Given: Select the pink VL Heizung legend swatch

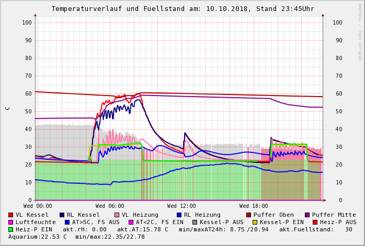Looking at the screenshot, I should [117, 215].
